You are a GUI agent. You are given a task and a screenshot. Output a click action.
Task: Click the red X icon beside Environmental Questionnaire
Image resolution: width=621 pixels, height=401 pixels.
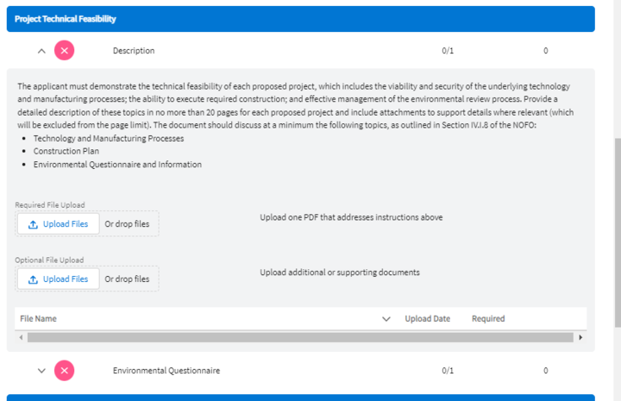click(65, 371)
